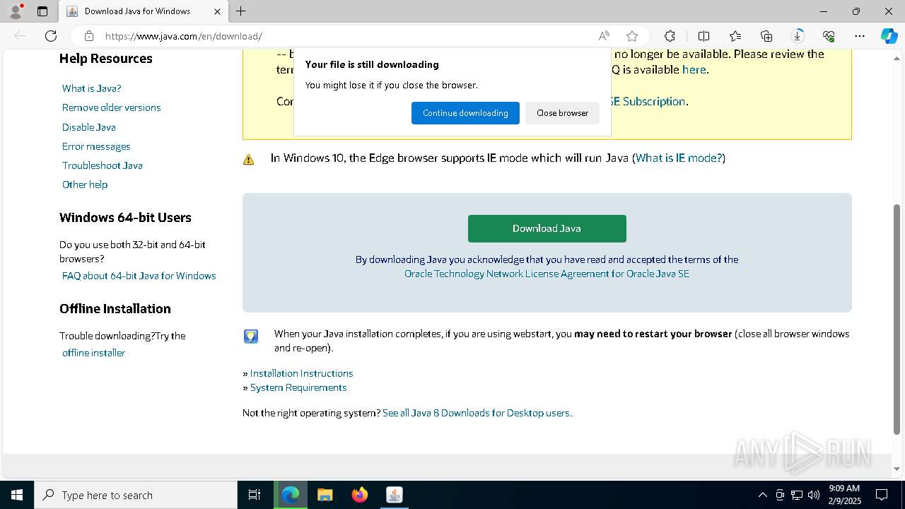The width and height of the screenshot is (905, 509).
Task: Click Continue downloading button
Action: 465,113
